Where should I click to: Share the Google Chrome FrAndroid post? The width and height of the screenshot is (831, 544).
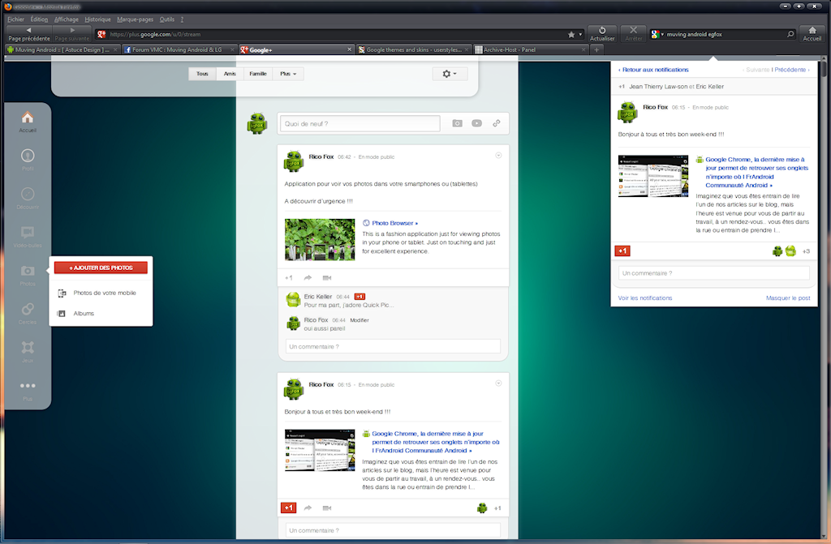308,508
